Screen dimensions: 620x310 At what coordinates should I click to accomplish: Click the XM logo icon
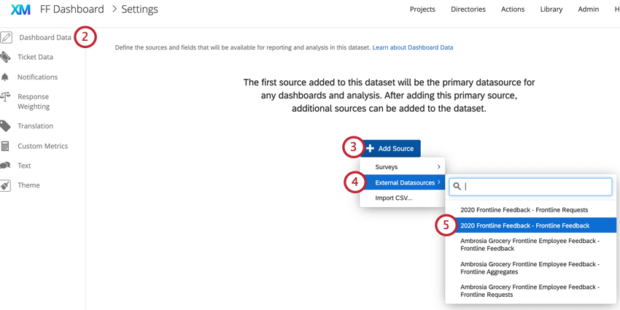point(20,9)
